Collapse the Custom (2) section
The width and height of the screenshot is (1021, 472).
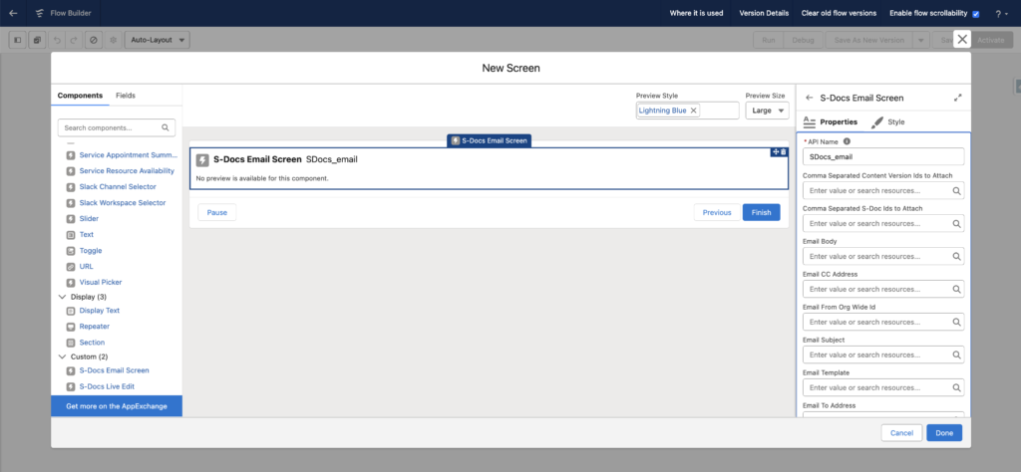(x=63, y=356)
